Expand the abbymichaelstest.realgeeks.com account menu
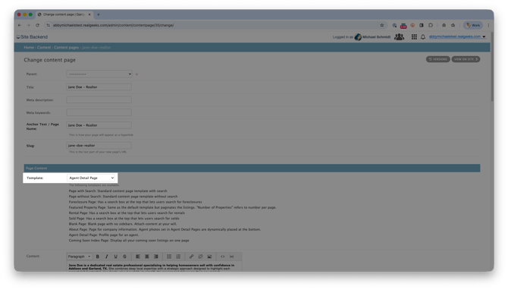Image resolution: width=508 pixels, height=290 pixels. coord(457,36)
